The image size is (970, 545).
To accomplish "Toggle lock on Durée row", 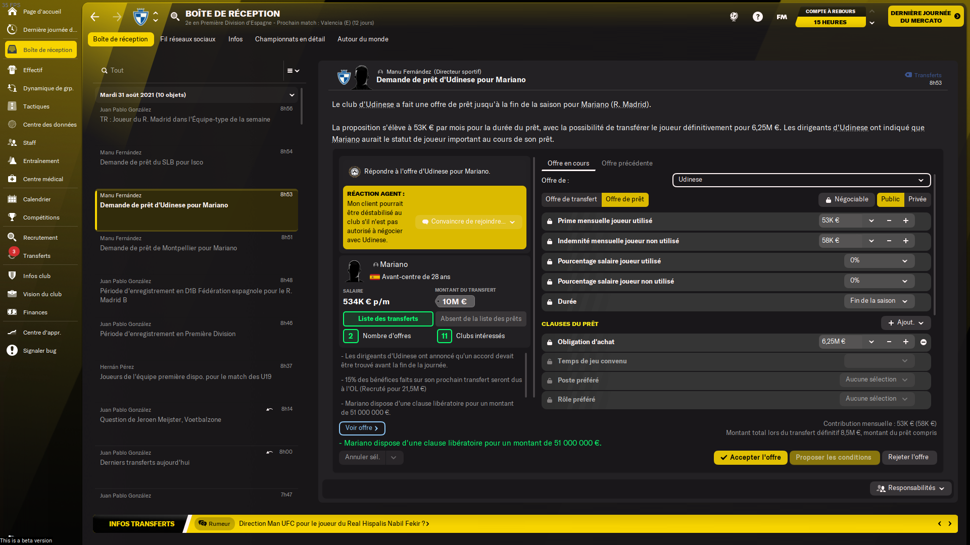I will coord(550,302).
